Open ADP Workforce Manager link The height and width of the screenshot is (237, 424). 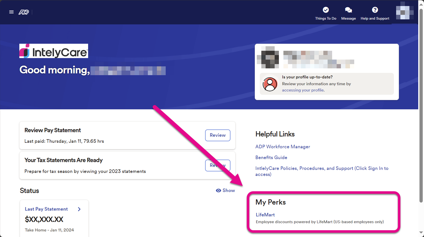coord(283,147)
